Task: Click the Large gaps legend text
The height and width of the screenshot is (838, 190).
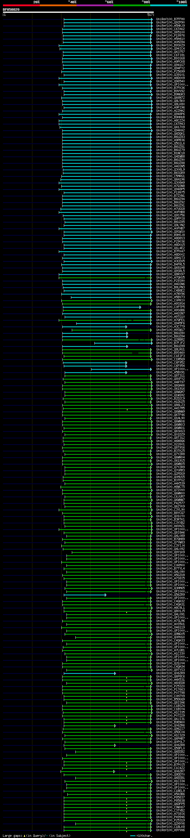Action: (13, 836)
